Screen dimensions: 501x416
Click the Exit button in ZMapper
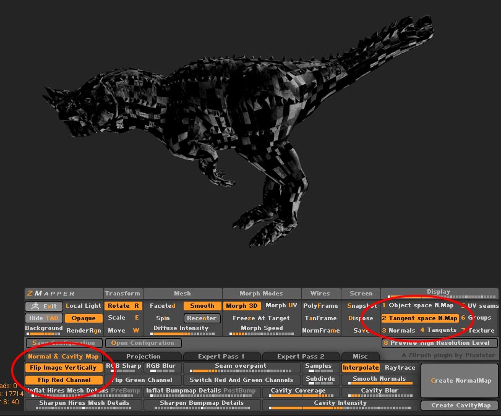[44, 306]
